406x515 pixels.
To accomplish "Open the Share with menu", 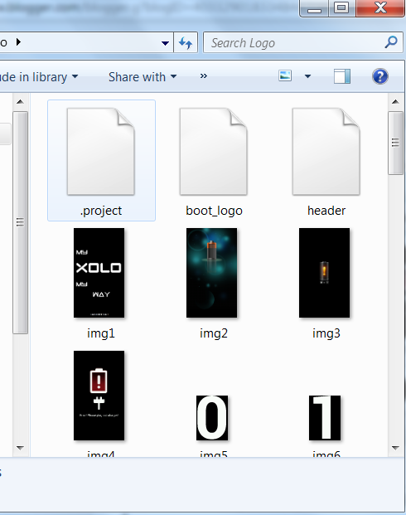I will pyautogui.click(x=143, y=77).
